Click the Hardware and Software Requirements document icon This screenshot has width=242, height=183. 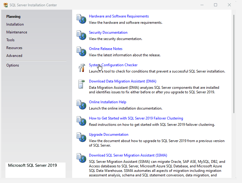click(x=81, y=19)
